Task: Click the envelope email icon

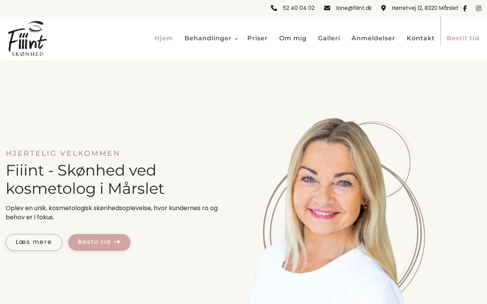Action: (x=327, y=8)
